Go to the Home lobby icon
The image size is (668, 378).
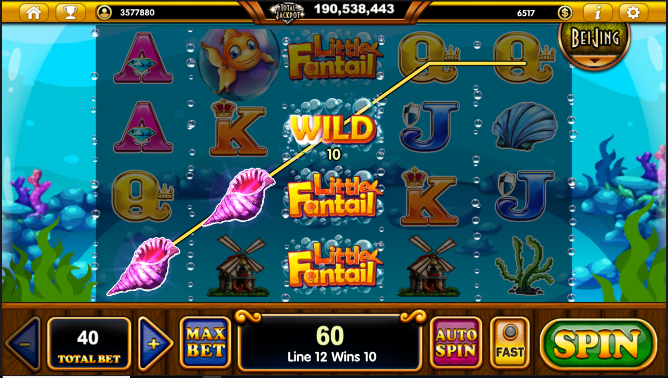click(x=33, y=12)
